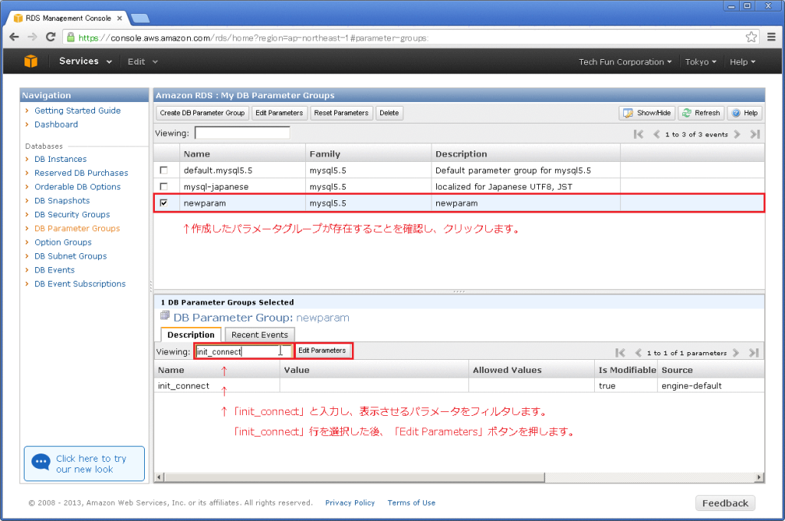785x521 pixels.
Task: Open a new browser tab
Action: [x=140, y=18]
